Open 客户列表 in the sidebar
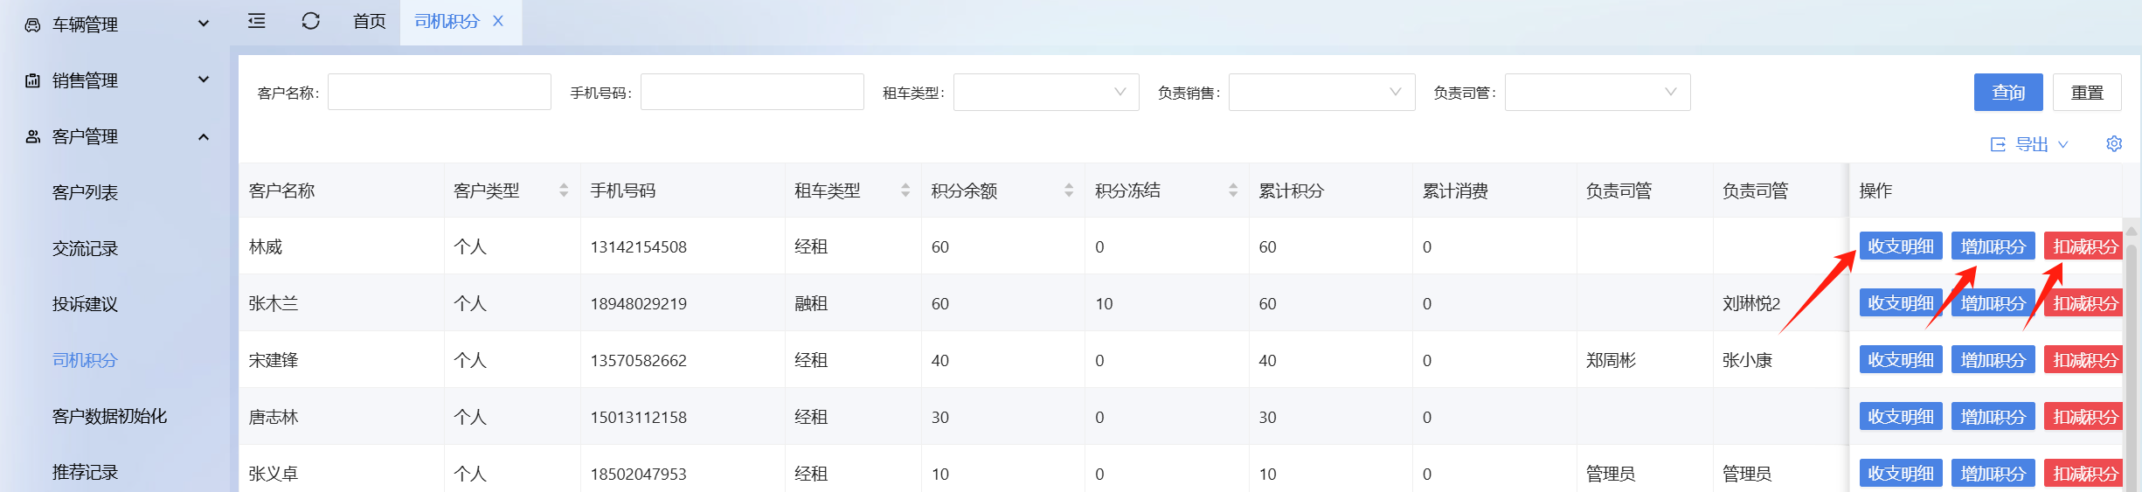2142x492 pixels. tap(85, 192)
